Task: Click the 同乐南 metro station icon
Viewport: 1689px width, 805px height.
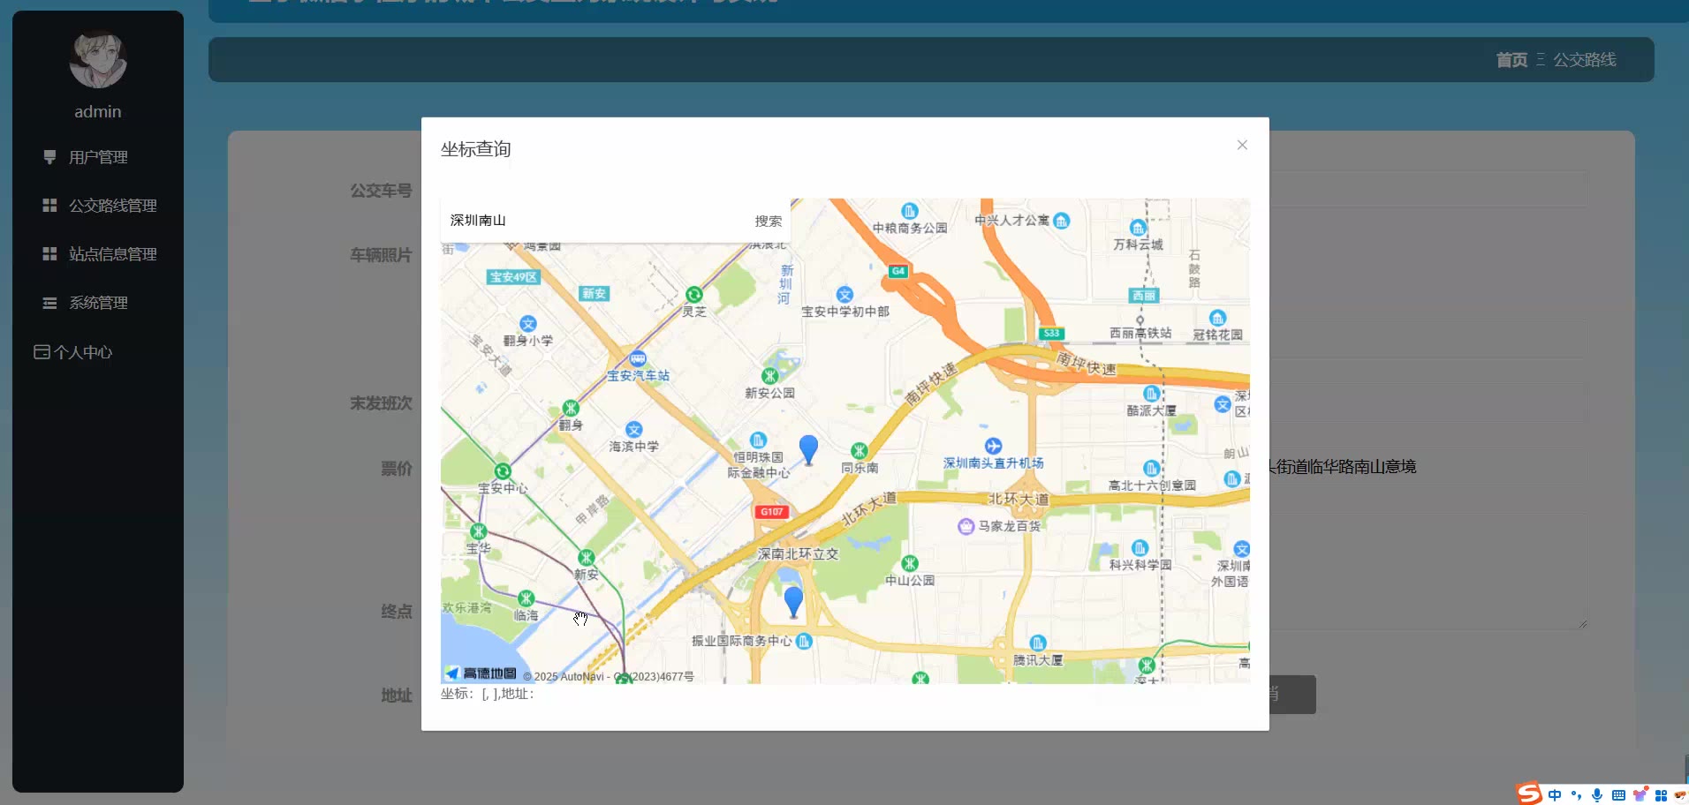Action: [859, 451]
